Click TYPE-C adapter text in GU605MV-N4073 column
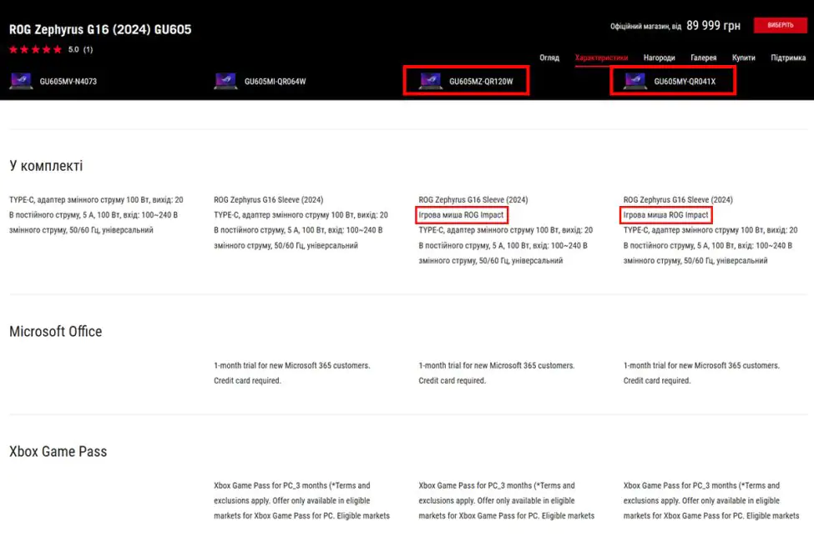This screenshot has width=814, height=542. [96, 215]
